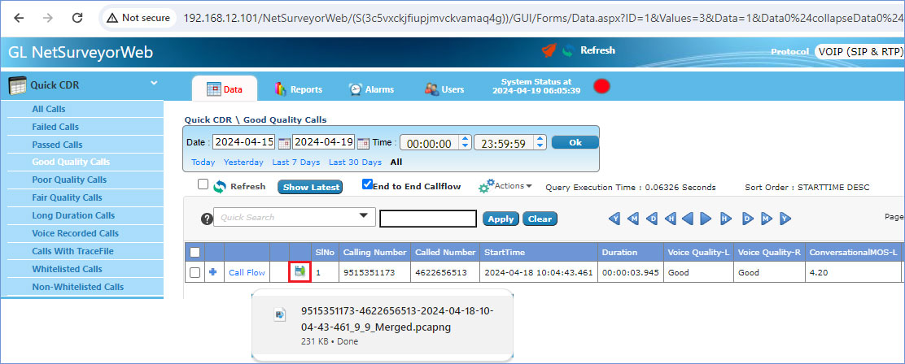Open calendar picker for start date
Viewport: 905px width, 364px height.
pos(285,143)
